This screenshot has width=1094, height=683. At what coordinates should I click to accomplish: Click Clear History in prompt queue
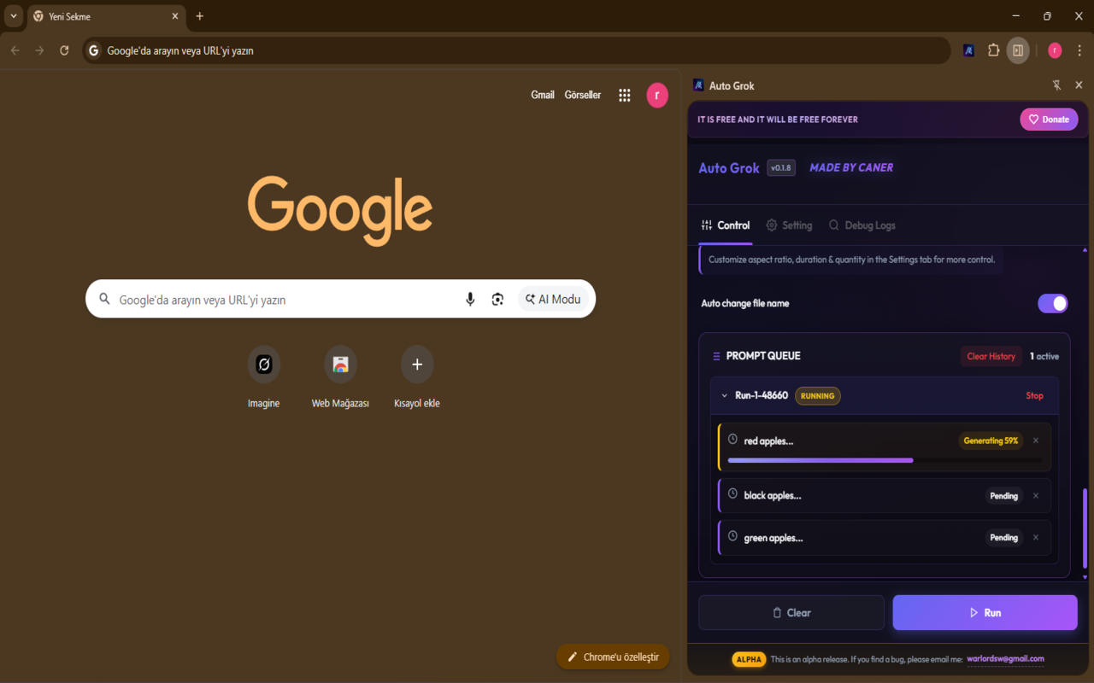pos(991,356)
